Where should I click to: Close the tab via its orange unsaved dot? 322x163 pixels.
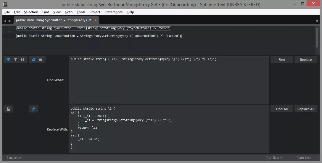96,20
